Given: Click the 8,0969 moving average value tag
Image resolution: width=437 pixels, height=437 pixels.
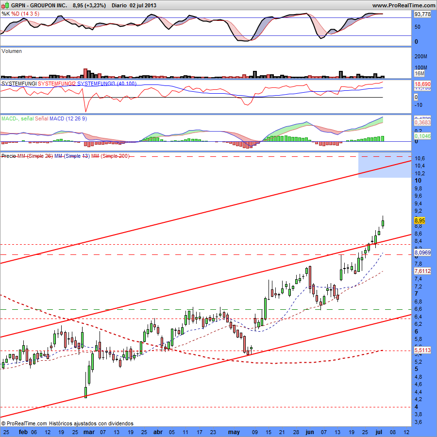Looking at the screenshot, I should (x=422, y=252).
